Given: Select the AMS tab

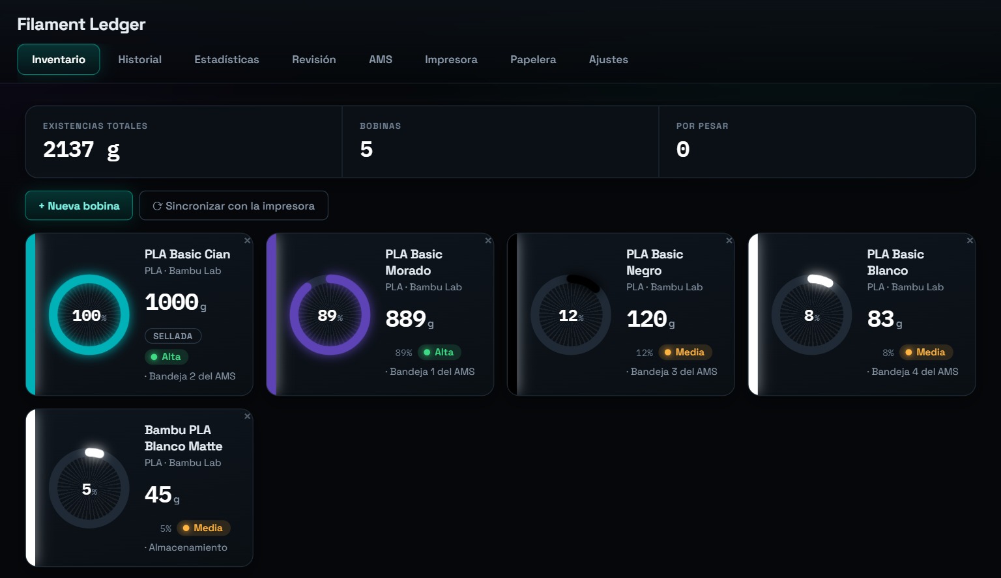Looking at the screenshot, I should [381, 59].
